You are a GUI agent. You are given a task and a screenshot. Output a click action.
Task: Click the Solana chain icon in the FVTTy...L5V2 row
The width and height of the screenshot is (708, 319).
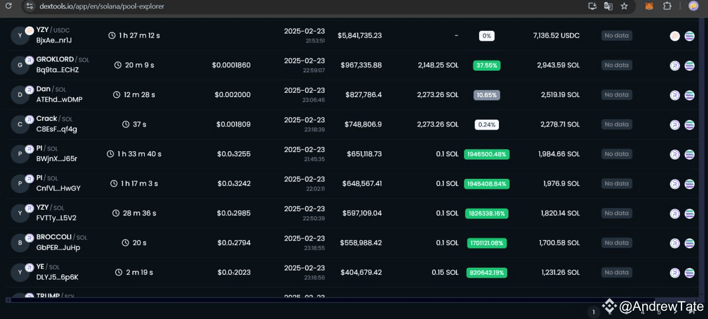[689, 214]
